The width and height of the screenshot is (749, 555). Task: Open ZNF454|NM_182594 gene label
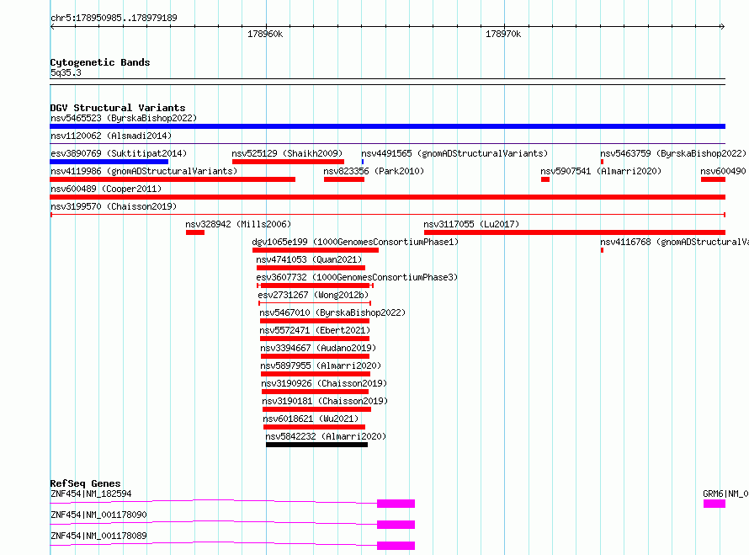point(91,494)
